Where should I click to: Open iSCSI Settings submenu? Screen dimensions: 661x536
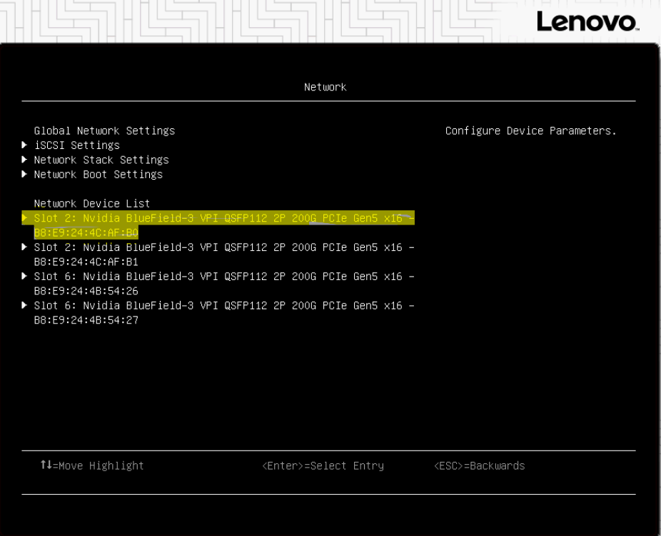point(76,145)
